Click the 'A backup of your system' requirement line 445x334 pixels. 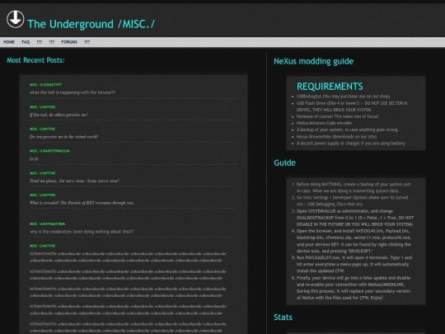(348, 129)
